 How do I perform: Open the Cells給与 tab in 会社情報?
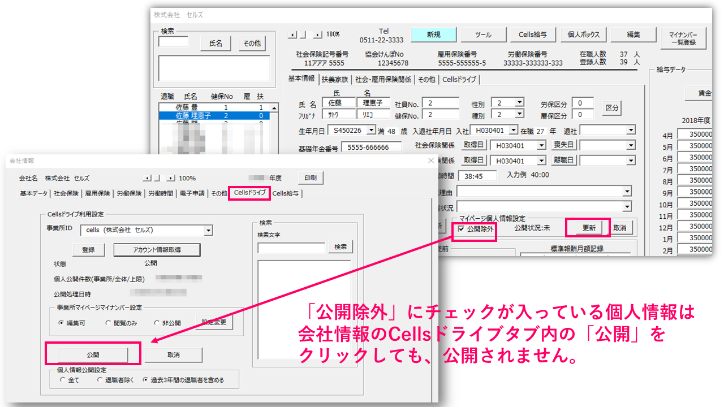[287, 193]
